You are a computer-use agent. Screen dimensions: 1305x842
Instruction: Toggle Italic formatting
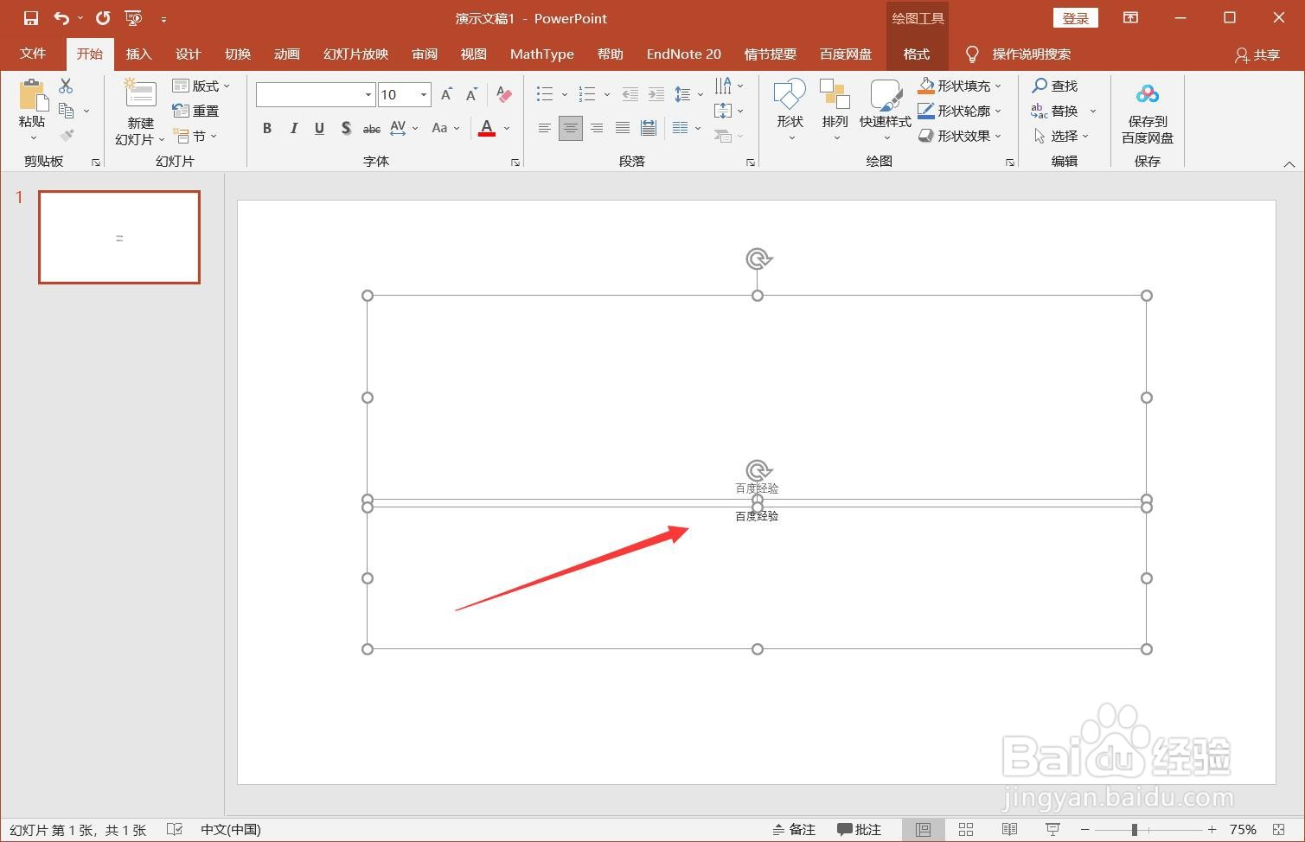tap(293, 128)
